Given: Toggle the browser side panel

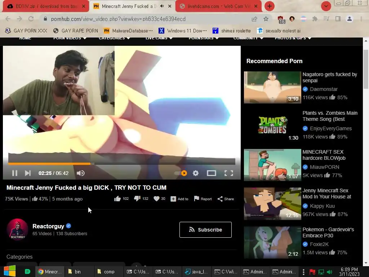Looking at the screenshot, I should (338, 19).
